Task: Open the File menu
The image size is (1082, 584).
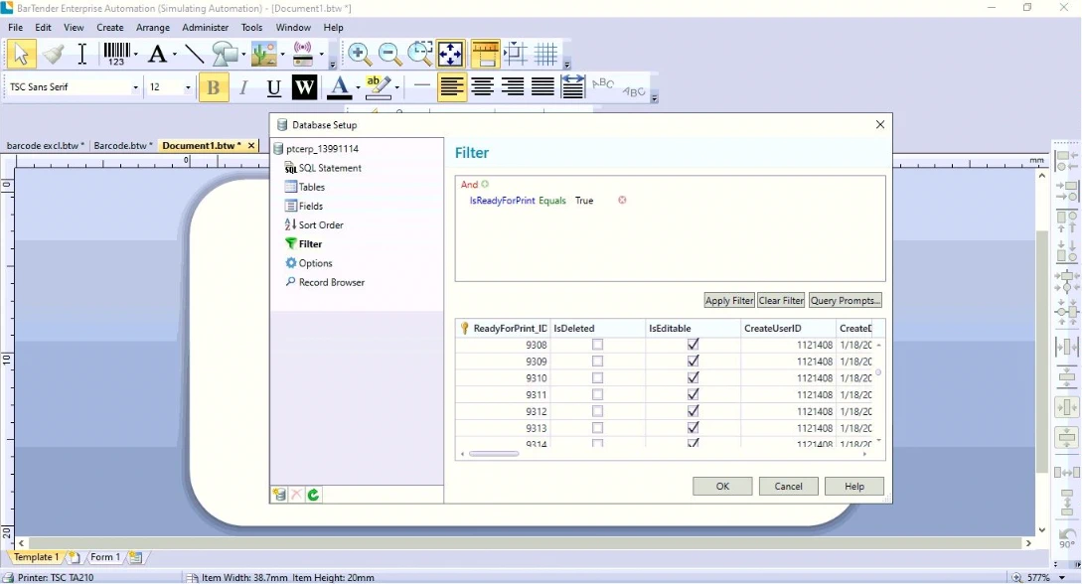Action: pyautogui.click(x=15, y=28)
